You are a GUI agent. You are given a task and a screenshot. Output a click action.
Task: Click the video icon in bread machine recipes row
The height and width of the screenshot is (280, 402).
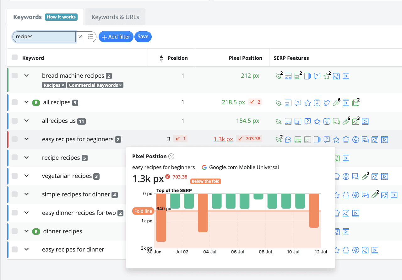(x=346, y=76)
